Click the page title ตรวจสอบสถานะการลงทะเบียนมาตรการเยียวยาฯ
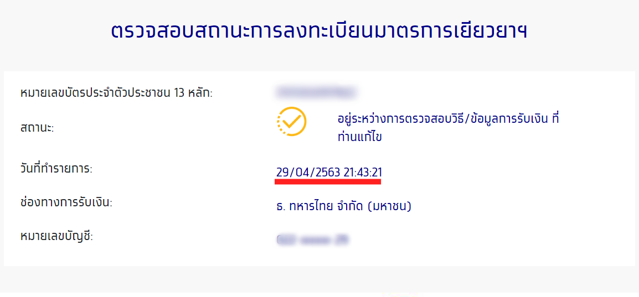639x297 pixels. click(x=319, y=30)
